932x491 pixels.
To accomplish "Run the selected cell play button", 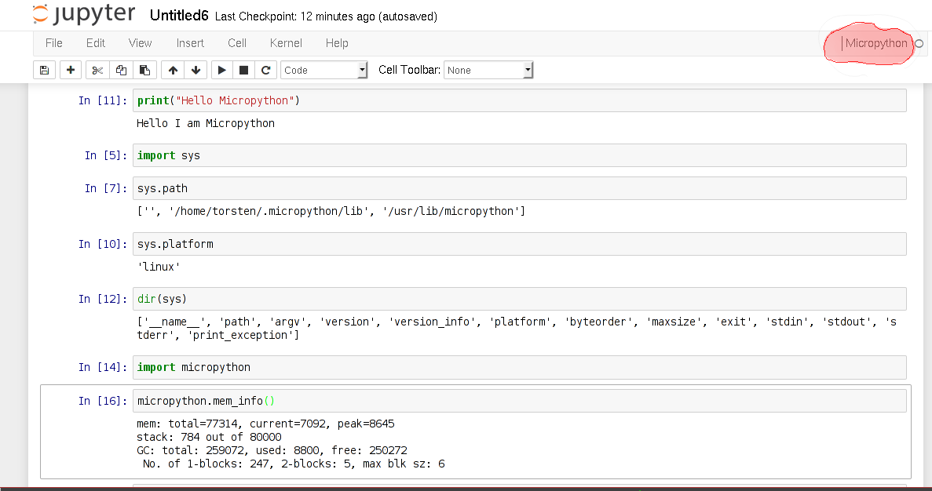I will click(x=221, y=70).
